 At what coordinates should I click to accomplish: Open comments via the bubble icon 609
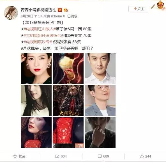pyautogui.click(x=100, y=156)
